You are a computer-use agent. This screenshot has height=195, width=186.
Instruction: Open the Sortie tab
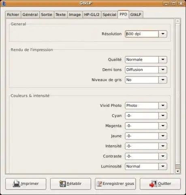[47, 15]
